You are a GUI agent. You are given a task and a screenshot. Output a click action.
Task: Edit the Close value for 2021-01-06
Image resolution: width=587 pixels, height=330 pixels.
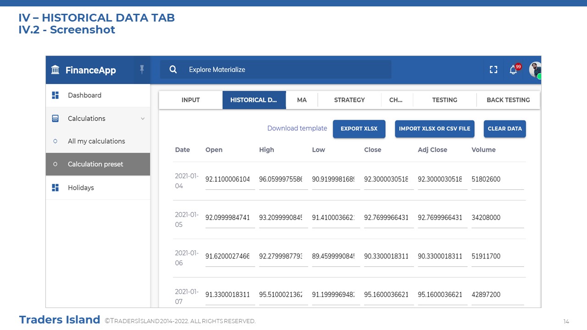pyautogui.click(x=389, y=257)
